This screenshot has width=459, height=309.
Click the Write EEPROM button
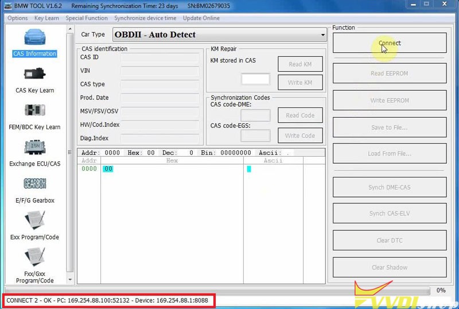pyautogui.click(x=390, y=101)
